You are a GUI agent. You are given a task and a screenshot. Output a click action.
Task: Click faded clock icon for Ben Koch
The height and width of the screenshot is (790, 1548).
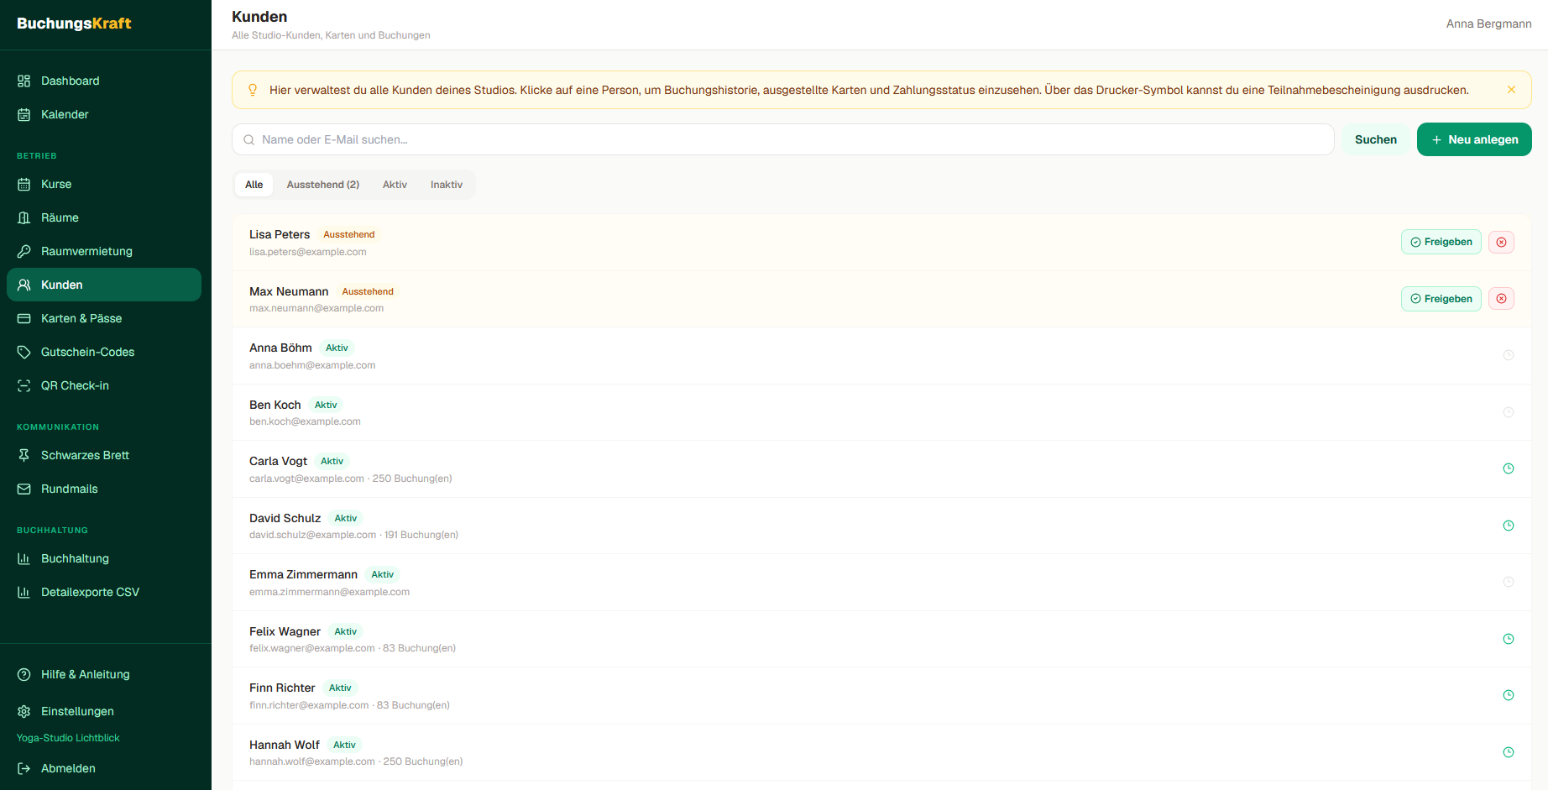pyautogui.click(x=1508, y=412)
